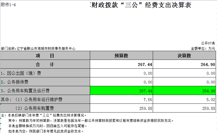The height and width of the screenshot is (133, 217).
Task: Click the （2）公务用车购置费 row label
Action: (45, 108)
